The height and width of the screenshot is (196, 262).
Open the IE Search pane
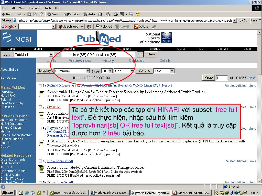pos(54,14)
